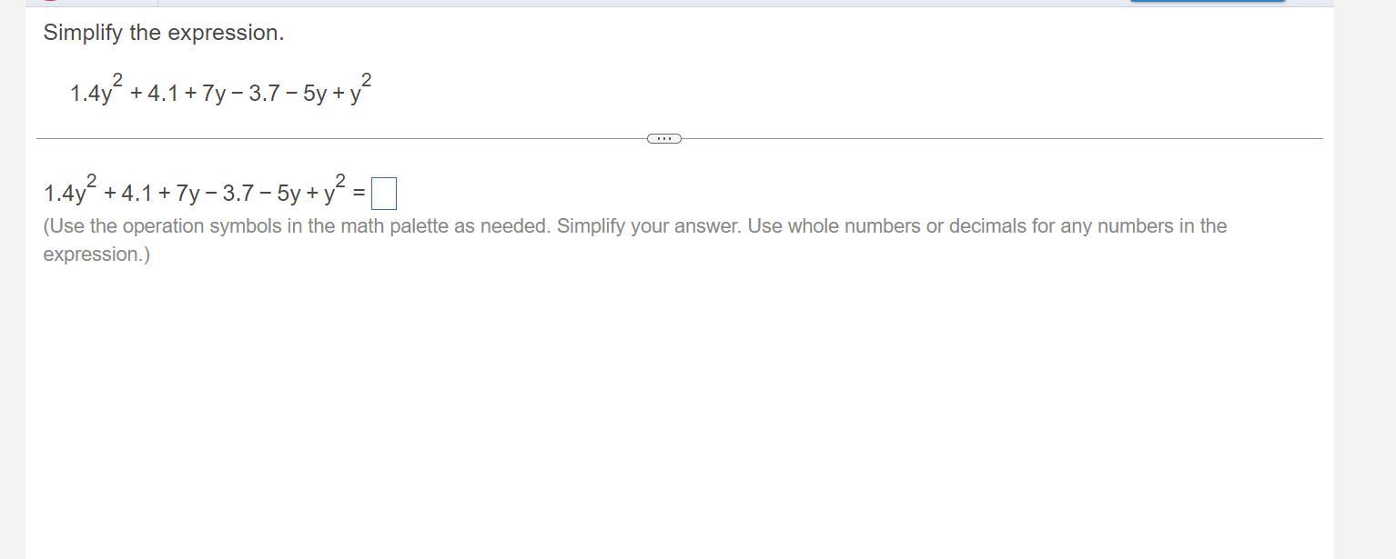Click the final y² term in the top expression
The image size is (1396, 559).
pyautogui.click(x=359, y=91)
